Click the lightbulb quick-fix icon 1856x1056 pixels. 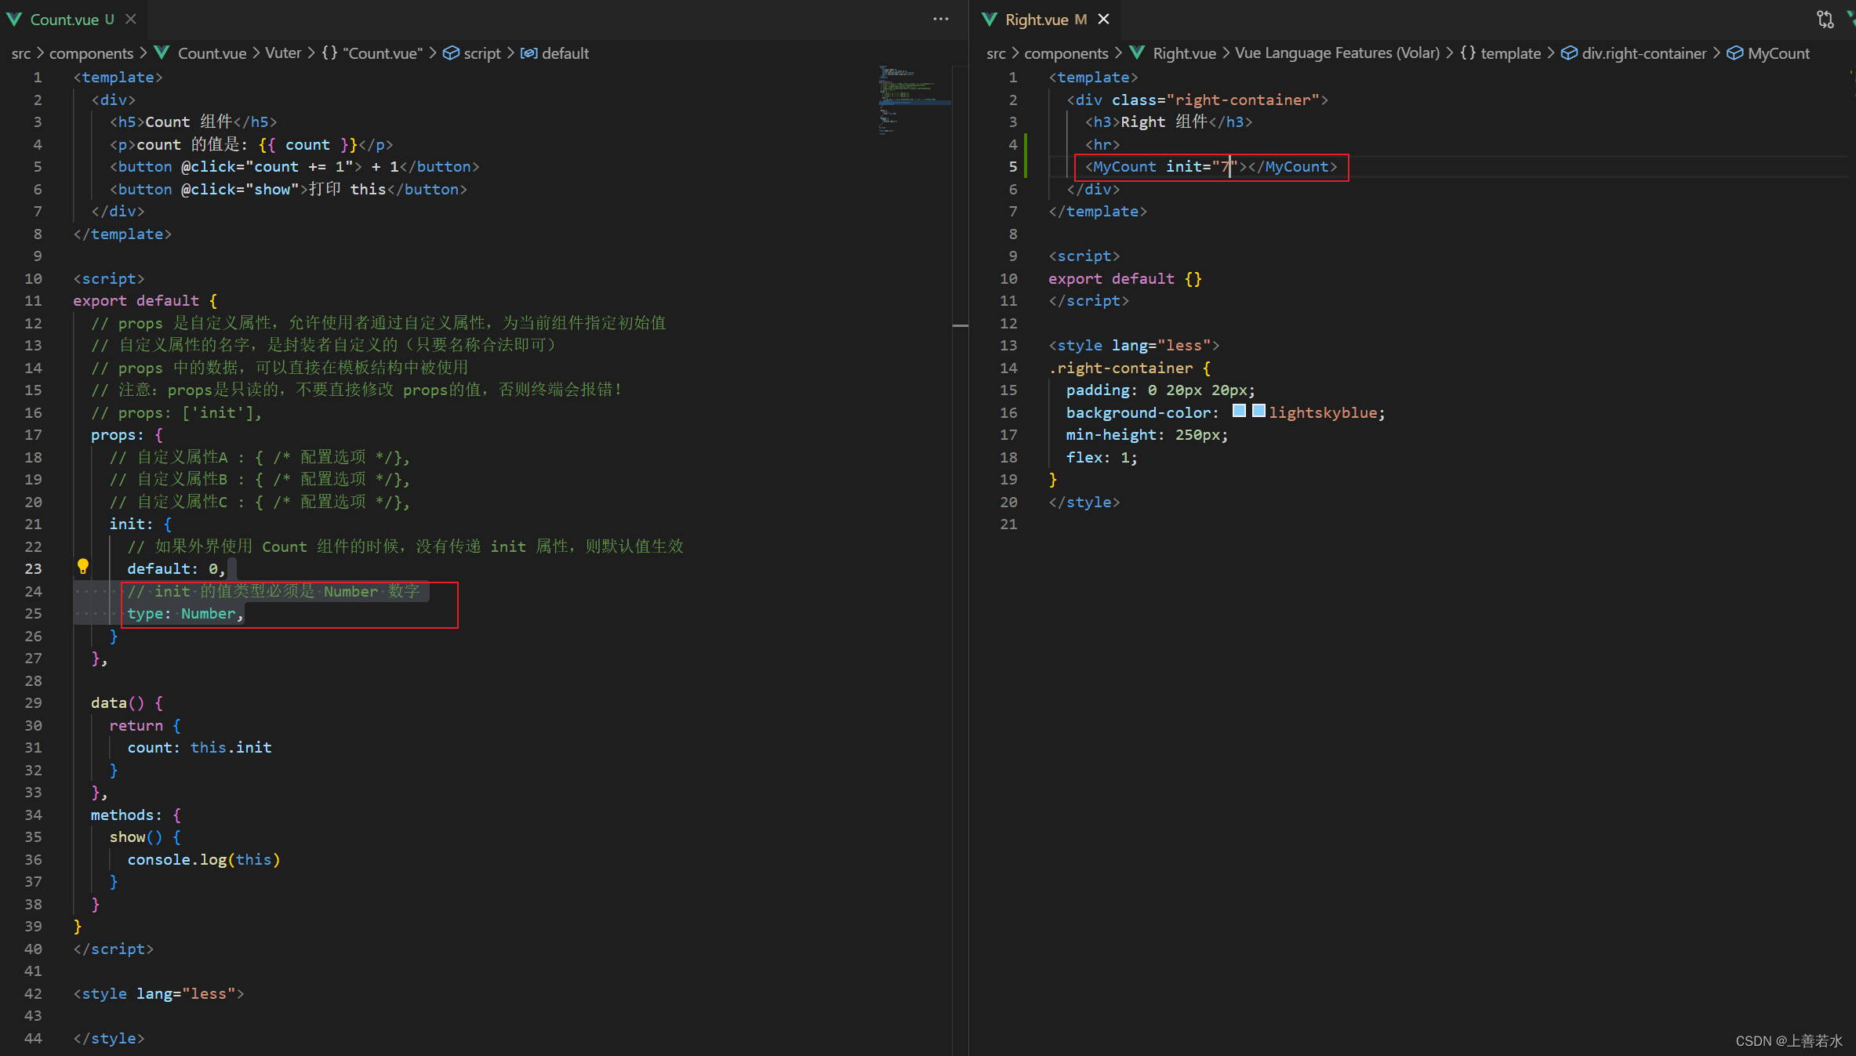82,566
